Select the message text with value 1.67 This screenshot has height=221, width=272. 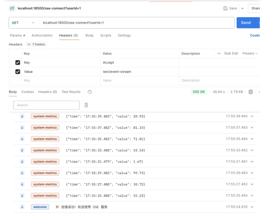[x=104, y=162]
